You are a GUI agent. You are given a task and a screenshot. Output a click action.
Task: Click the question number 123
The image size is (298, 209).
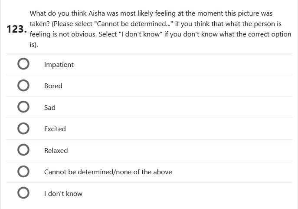pyautogui.click(x=16, y=30)
